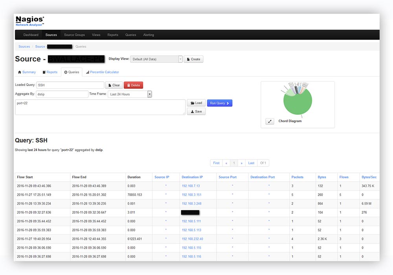Click the query text area containing port=22
393x275 pixels.
100,107
